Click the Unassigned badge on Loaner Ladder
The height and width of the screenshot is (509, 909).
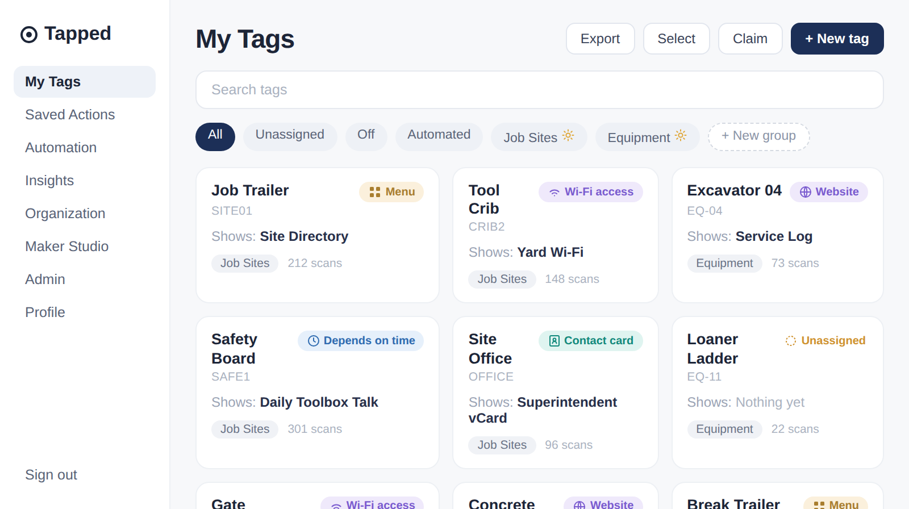pyautogui.click(x=825, y=341)
